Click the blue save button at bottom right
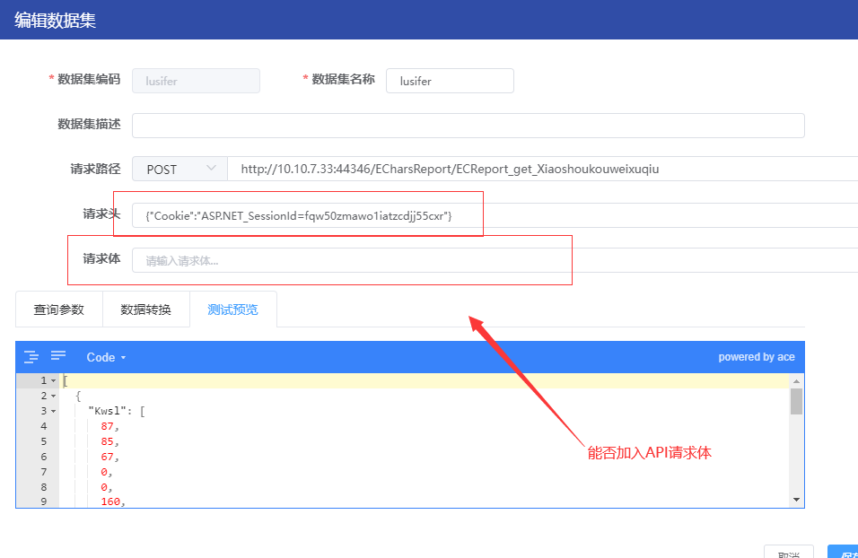Image resolution: width=858 pixels, height=558 pixels. pyautogui.click(x=843, y=552)
